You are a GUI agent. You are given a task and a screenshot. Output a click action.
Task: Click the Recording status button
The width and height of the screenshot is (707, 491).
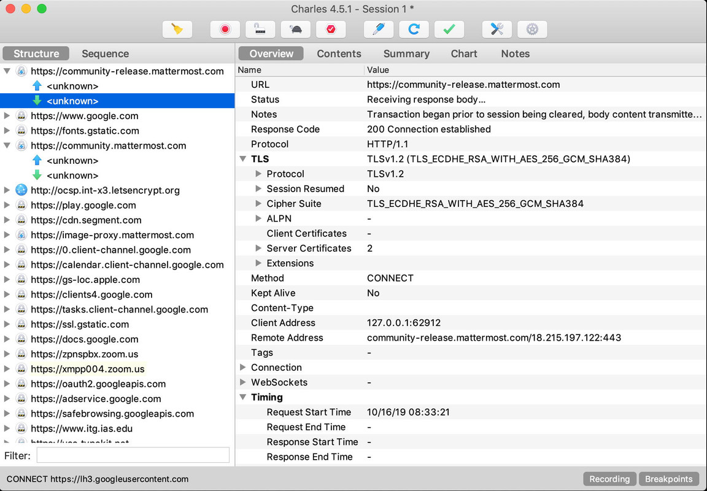pos(609,479)
